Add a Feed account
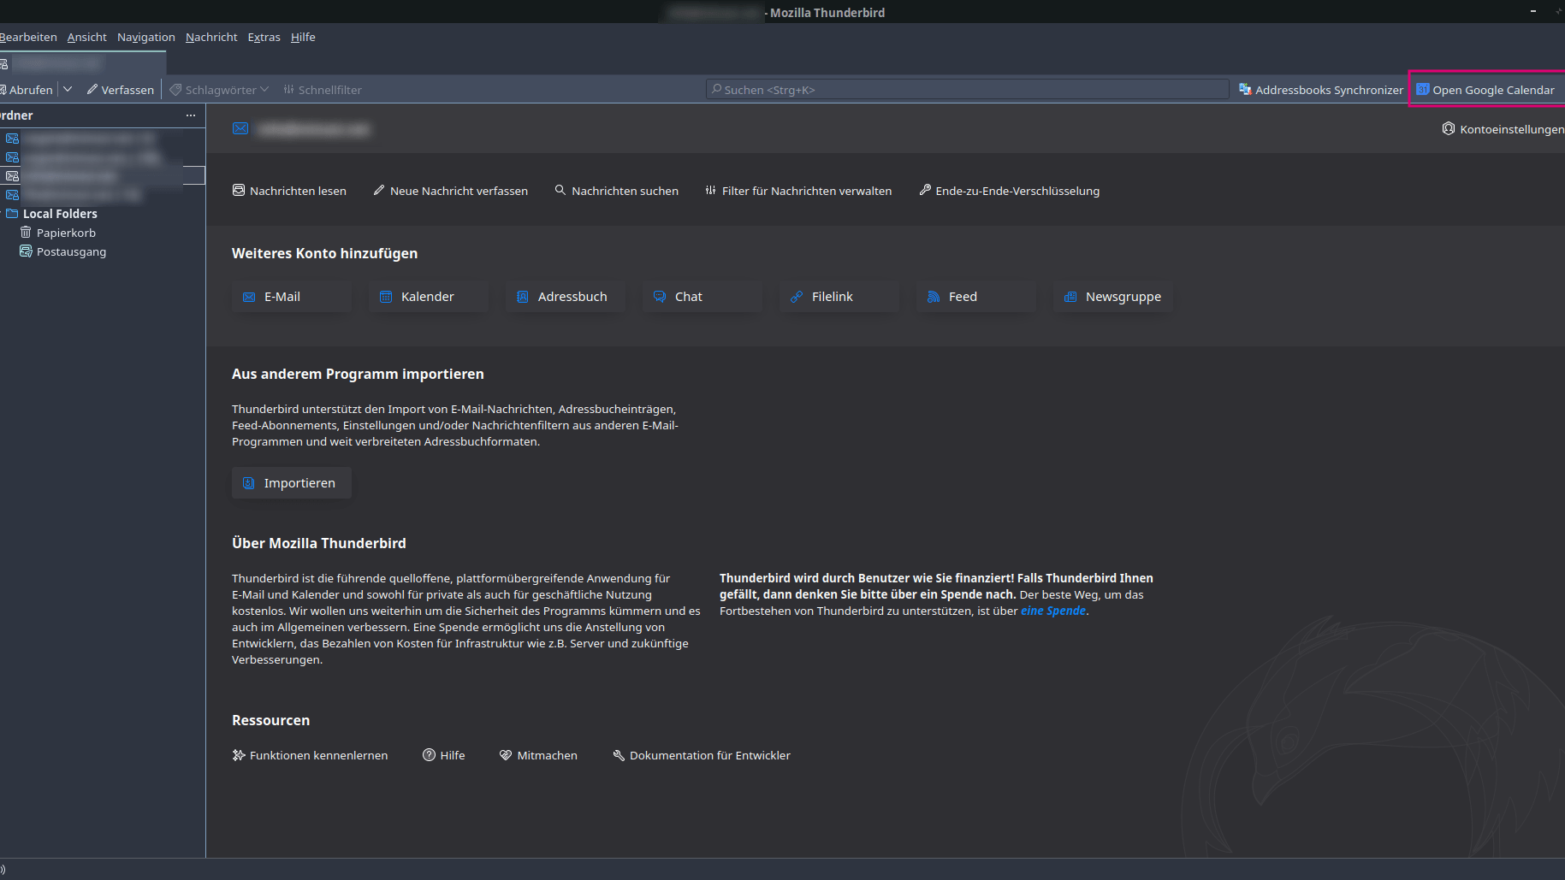The image size is (1565, 880). (x=976, y=297)
